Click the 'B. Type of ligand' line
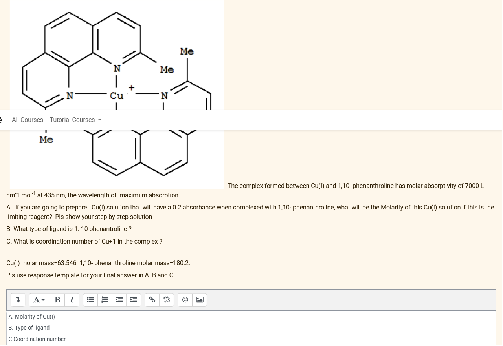503x346 pixels. tap(29, 328)
